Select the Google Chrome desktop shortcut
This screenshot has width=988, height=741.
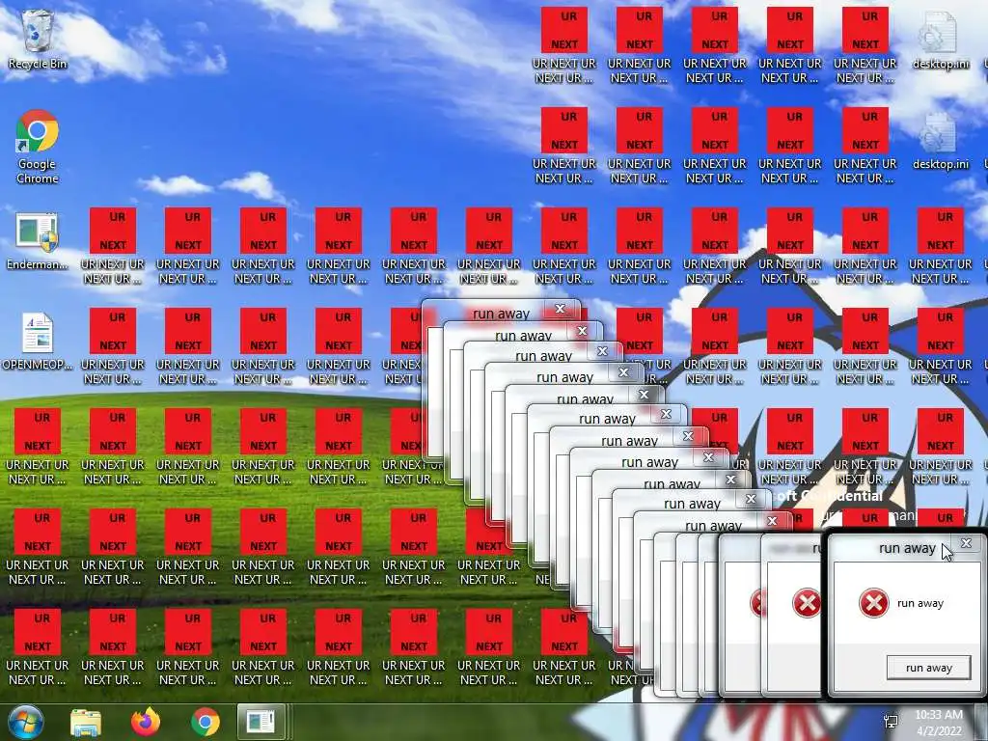(x=38, y=147)
